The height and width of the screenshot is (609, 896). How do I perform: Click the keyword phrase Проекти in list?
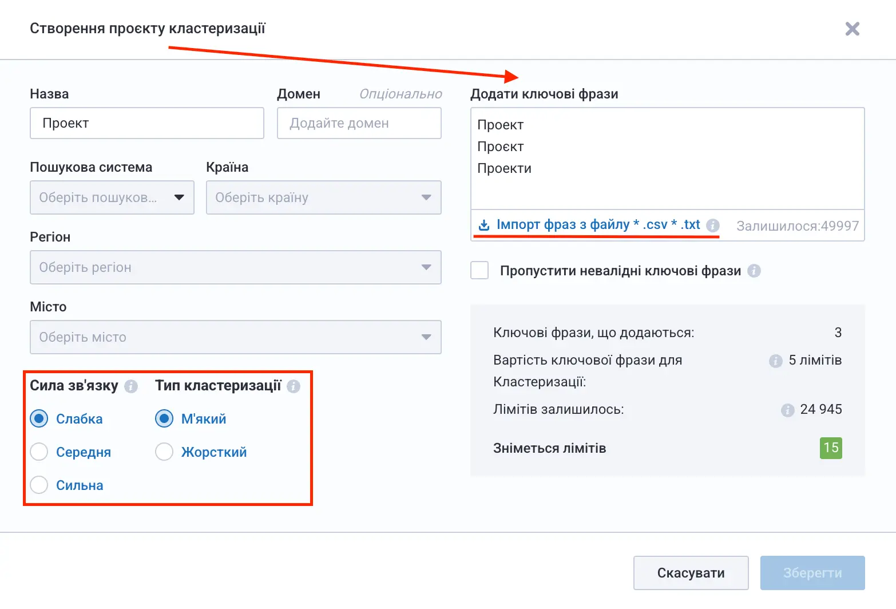[x=505, y=168]
